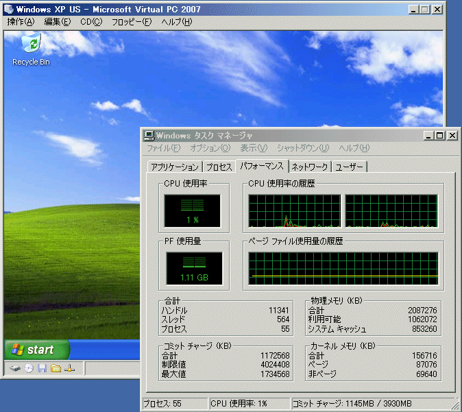Click the 最大値 value 1734568
This screenshot has height=412, width=462.
pos(275,374)
